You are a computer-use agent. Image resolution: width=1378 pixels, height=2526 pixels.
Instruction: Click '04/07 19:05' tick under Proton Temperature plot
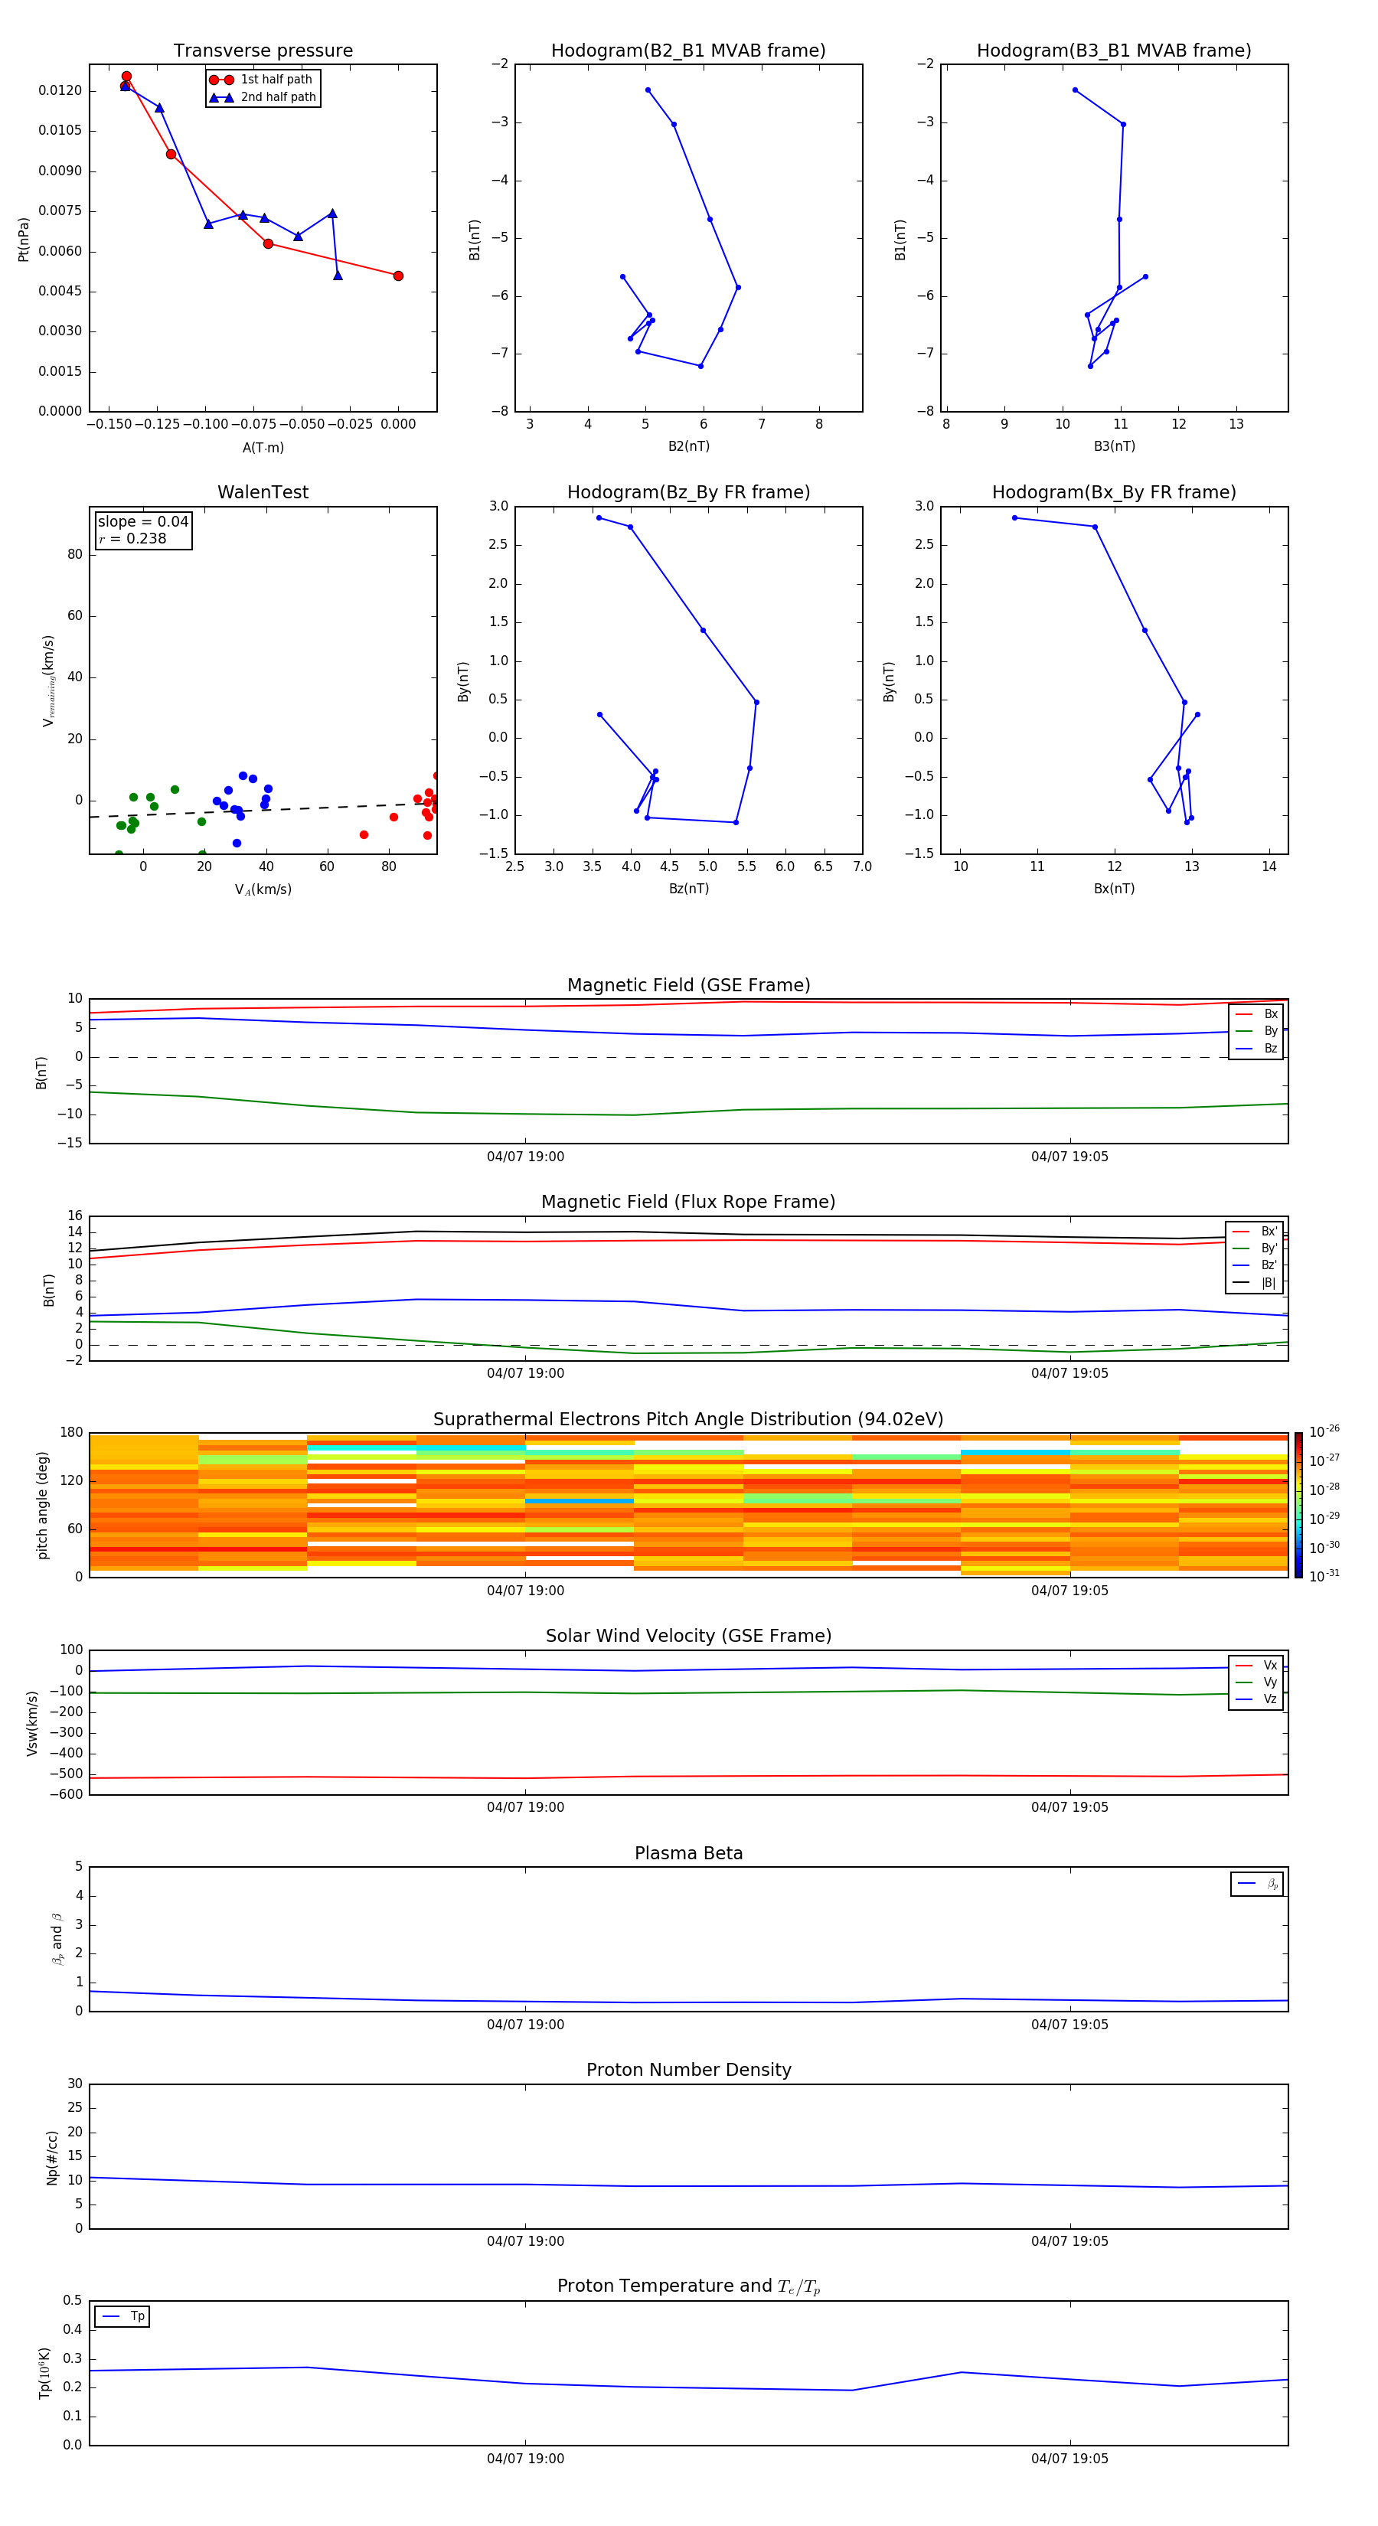pos(1070,2459)
